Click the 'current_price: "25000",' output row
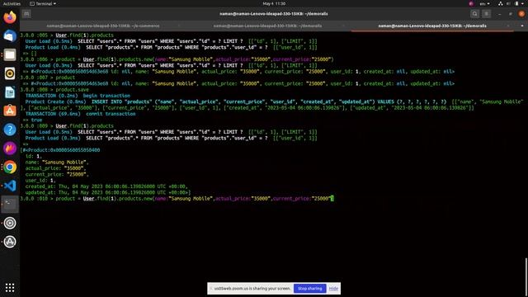Viewport: 528px width, 297px height. point(57,174)
